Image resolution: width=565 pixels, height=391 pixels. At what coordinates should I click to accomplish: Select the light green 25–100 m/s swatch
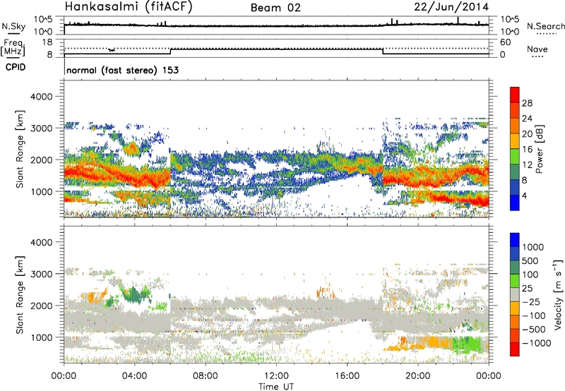[515, 281]
